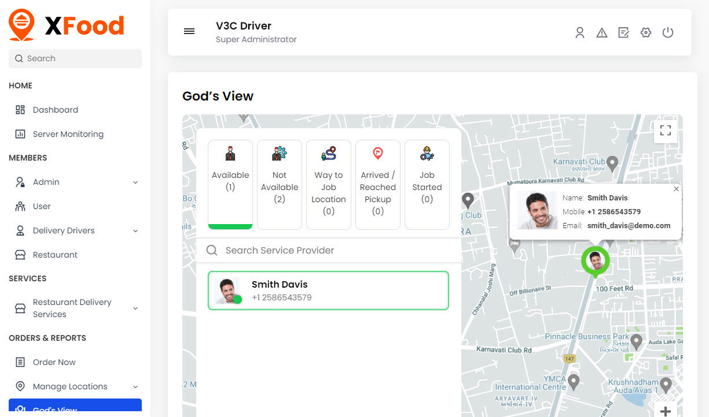Filter by Job Started status
This screenshot has height=417, width=709.
427,184
